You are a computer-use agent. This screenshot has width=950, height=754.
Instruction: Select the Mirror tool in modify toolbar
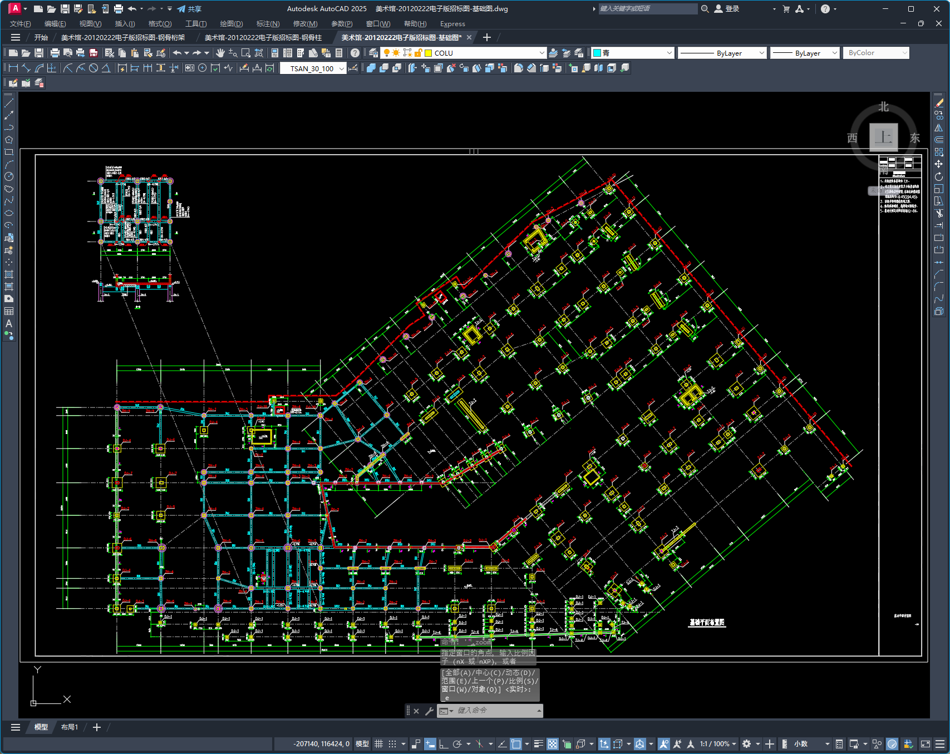pos(939,127)
